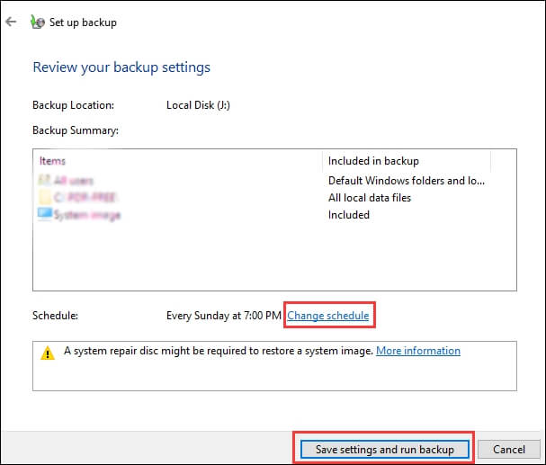Viewport: 546px width, 465px height.
Task: Go back with the arrow button
Action: pyautogui.click(x=11, y=22)
